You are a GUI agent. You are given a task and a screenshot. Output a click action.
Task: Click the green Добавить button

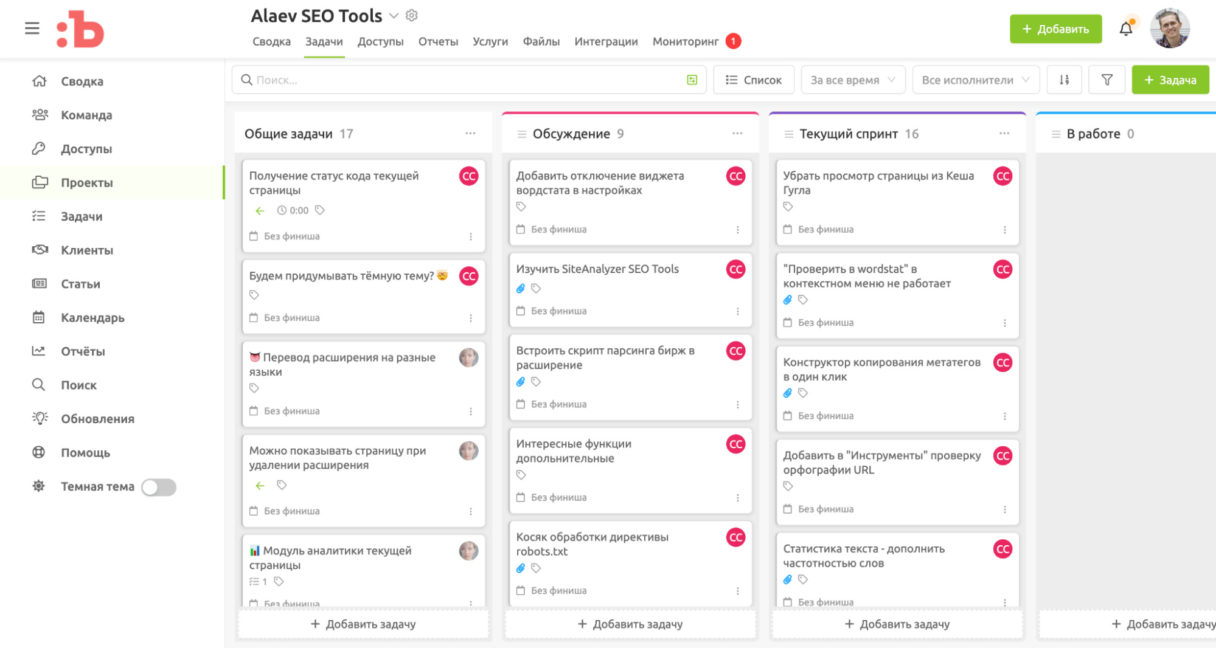(1055, 29)
